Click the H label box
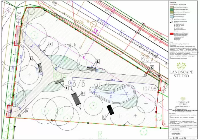200x140 pixels. pyautogui.click(x=83, y=93)
